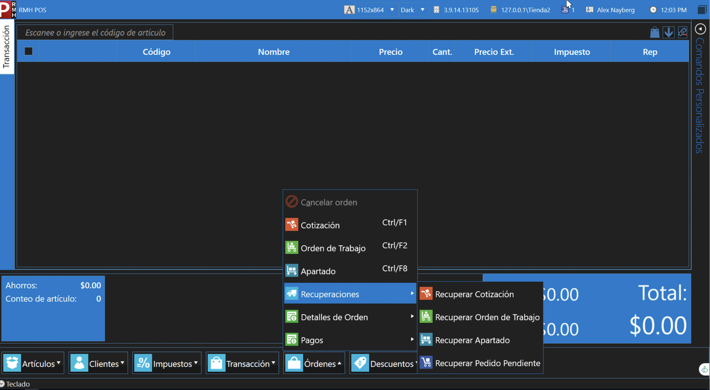This screenshot has width=710, height=390.
Task: Click the Recuperar Cotización icon
Action: coord(426,294)
